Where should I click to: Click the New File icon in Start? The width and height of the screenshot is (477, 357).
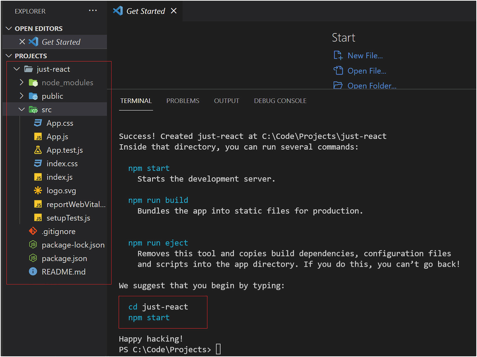tap(338, 55)
